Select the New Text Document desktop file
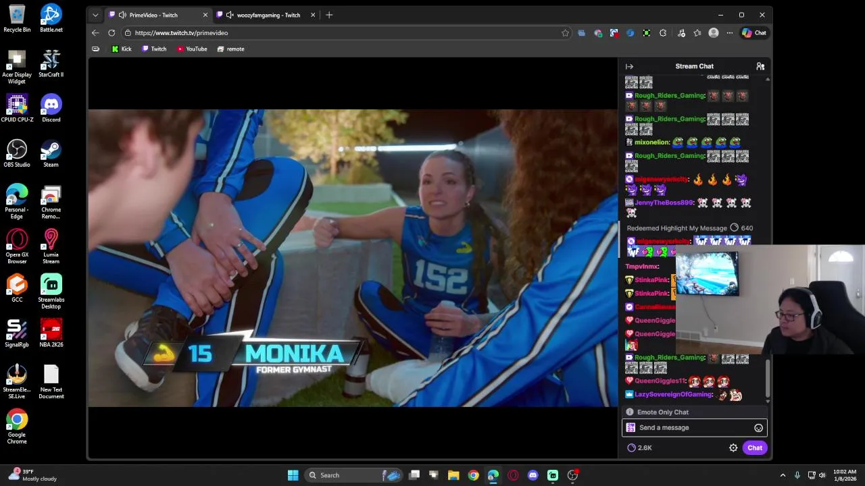Viewport: 865px width, 486px height. click(51, 382)
